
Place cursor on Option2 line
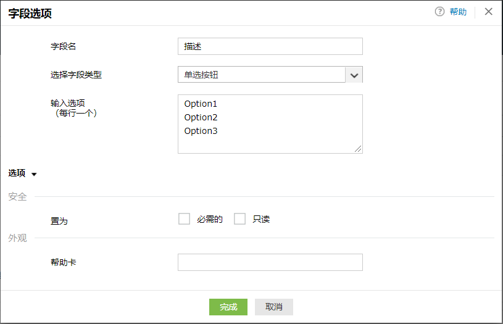[x=201, y=117]
